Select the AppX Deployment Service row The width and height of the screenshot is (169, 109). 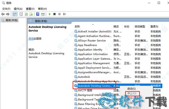(118, 68)
